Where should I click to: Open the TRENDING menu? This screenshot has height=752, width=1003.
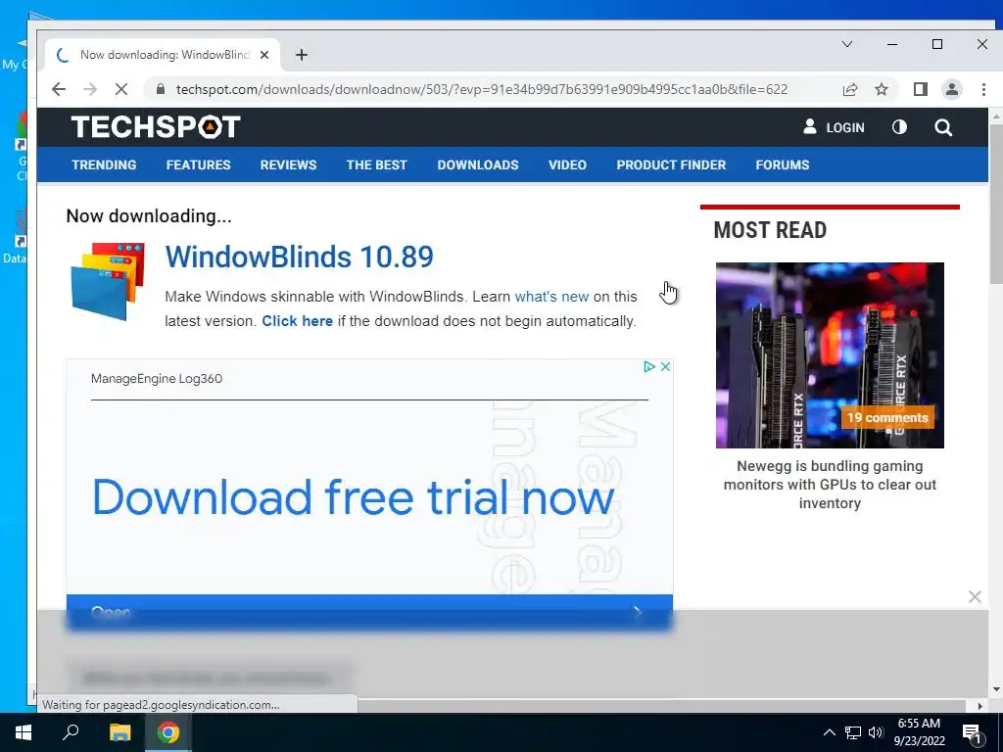104,164
